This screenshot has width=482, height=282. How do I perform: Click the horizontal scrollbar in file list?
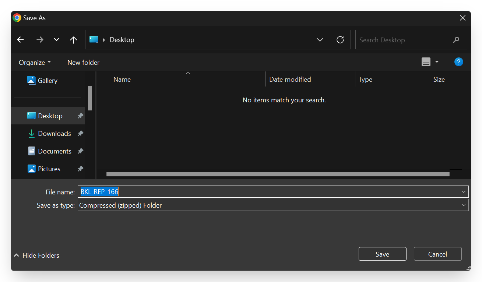(x=278, y=174)
